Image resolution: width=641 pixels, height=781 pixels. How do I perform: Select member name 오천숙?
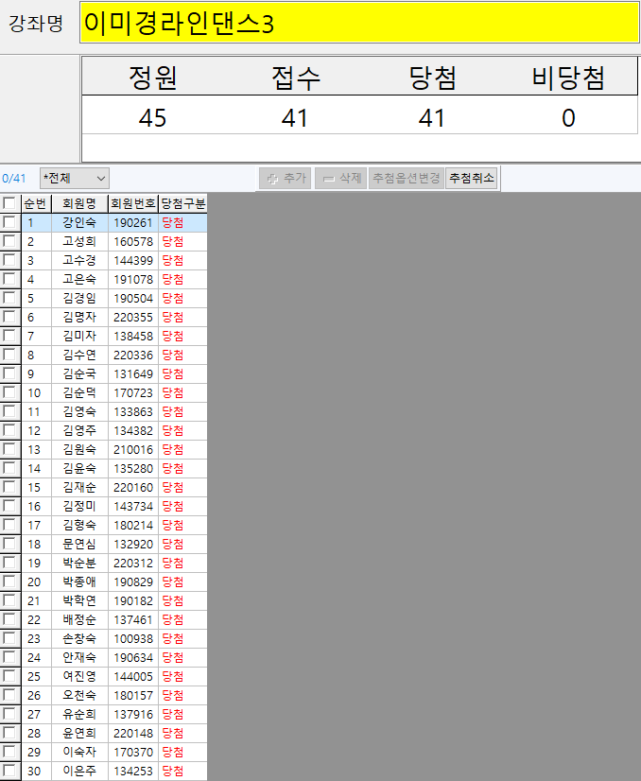pos(79,696)
